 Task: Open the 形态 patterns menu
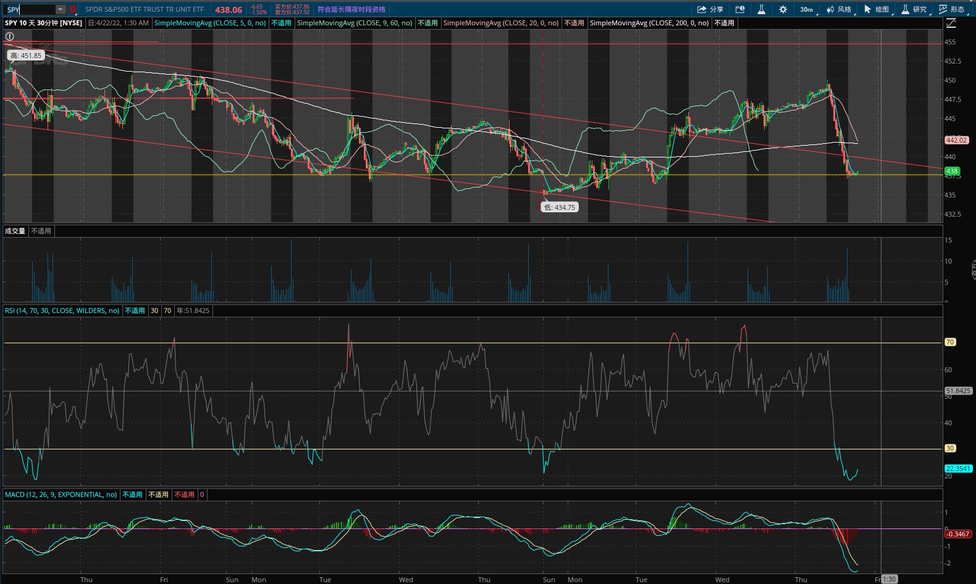point(952,9)
